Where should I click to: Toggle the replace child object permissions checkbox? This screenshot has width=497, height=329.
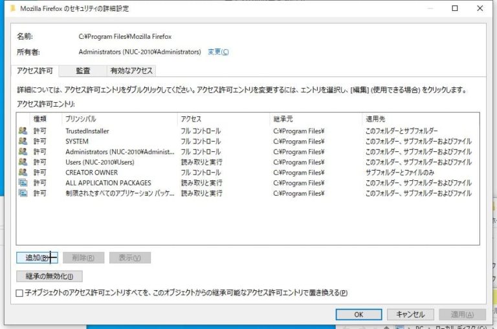pos(19,293)
